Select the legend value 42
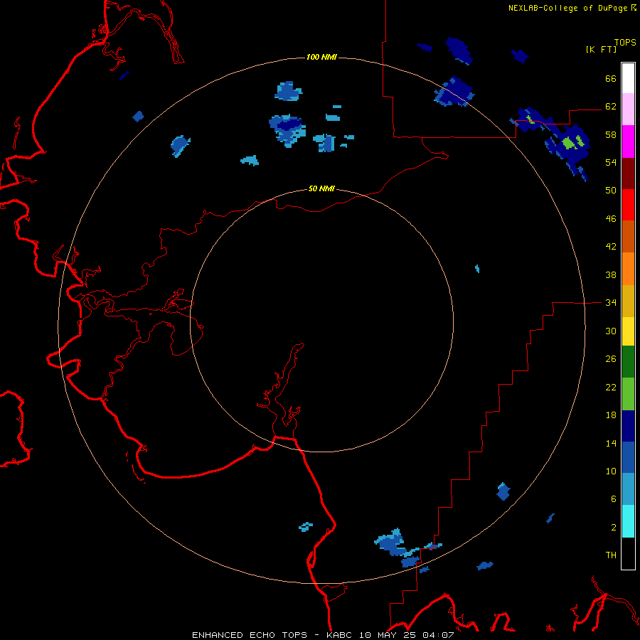 [611, 246]
